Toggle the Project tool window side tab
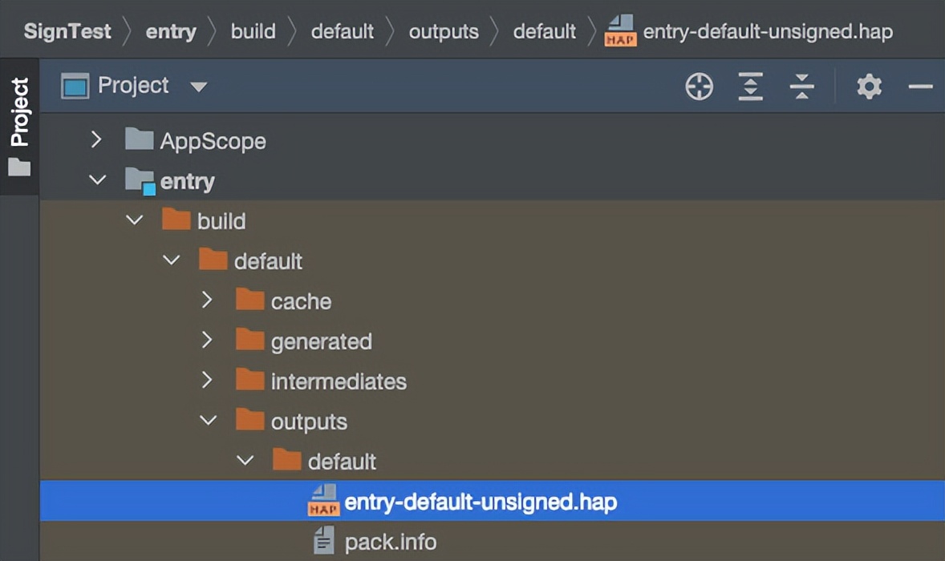This screenshot has height=561, width=945. coord(18,125)
